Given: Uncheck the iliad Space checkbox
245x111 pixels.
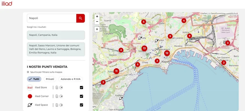Looking at the screenshot, I should [81, 105].
